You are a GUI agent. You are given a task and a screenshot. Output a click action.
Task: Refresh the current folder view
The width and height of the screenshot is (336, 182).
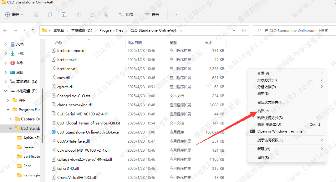[244, 30]
